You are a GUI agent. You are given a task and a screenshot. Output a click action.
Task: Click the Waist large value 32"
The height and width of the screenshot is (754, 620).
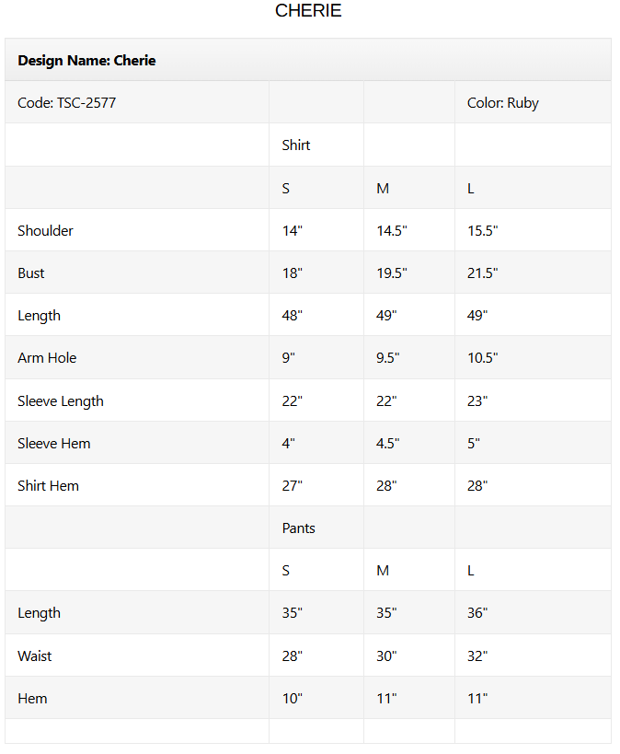click(x=477, y=656)
